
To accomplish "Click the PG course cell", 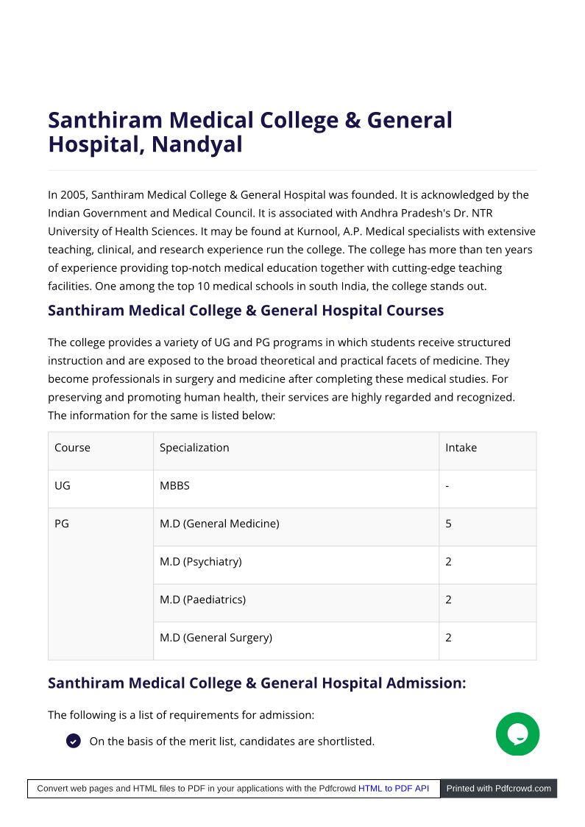I will 101,584.
